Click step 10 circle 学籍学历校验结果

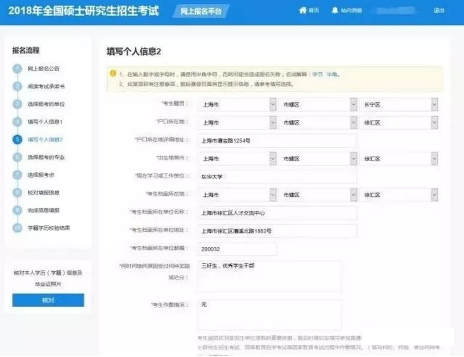[x=18, y=228]
